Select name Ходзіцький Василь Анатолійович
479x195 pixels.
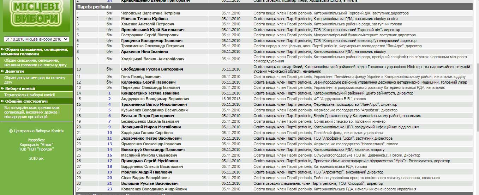153,59
